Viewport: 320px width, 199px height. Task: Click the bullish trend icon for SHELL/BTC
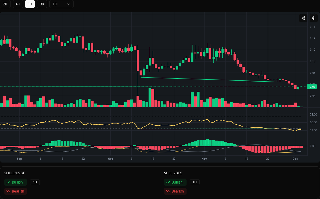click(x=169, y=182)
